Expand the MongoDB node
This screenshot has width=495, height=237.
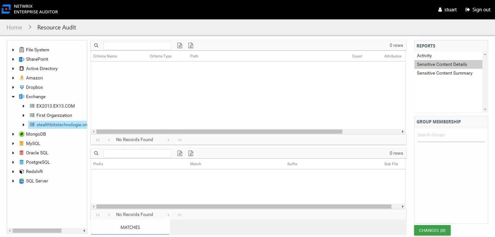point(13,134)
